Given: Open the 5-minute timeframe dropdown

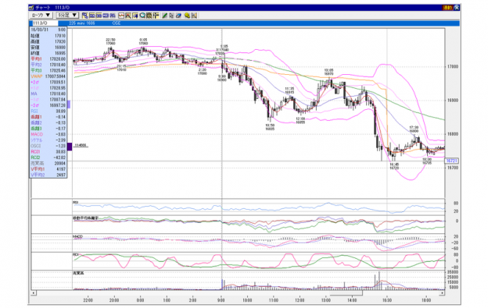Looking at the screenshot, I should point(67,15).
